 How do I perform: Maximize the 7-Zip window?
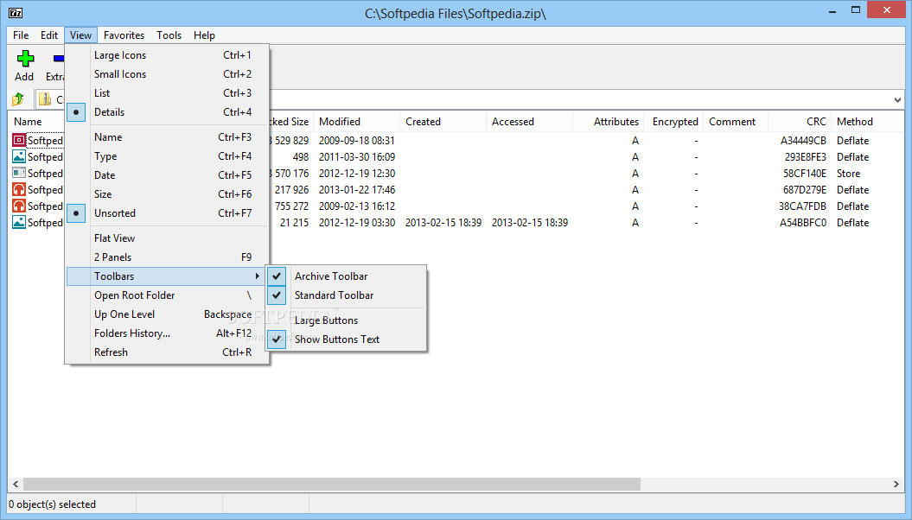(x=856, y=10)
